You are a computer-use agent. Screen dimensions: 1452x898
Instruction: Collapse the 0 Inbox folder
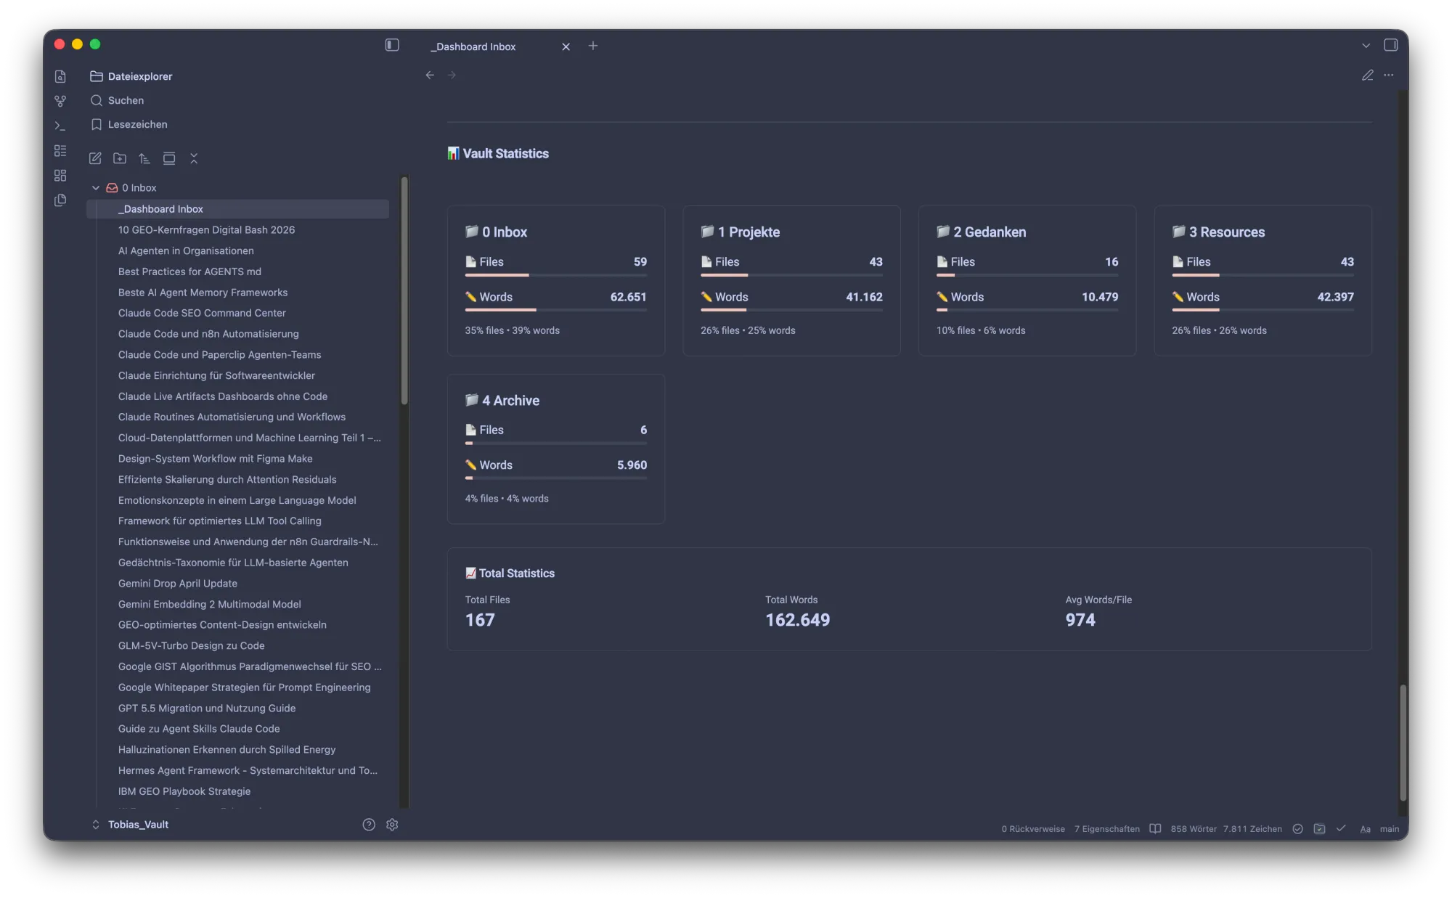coord(96,187)
